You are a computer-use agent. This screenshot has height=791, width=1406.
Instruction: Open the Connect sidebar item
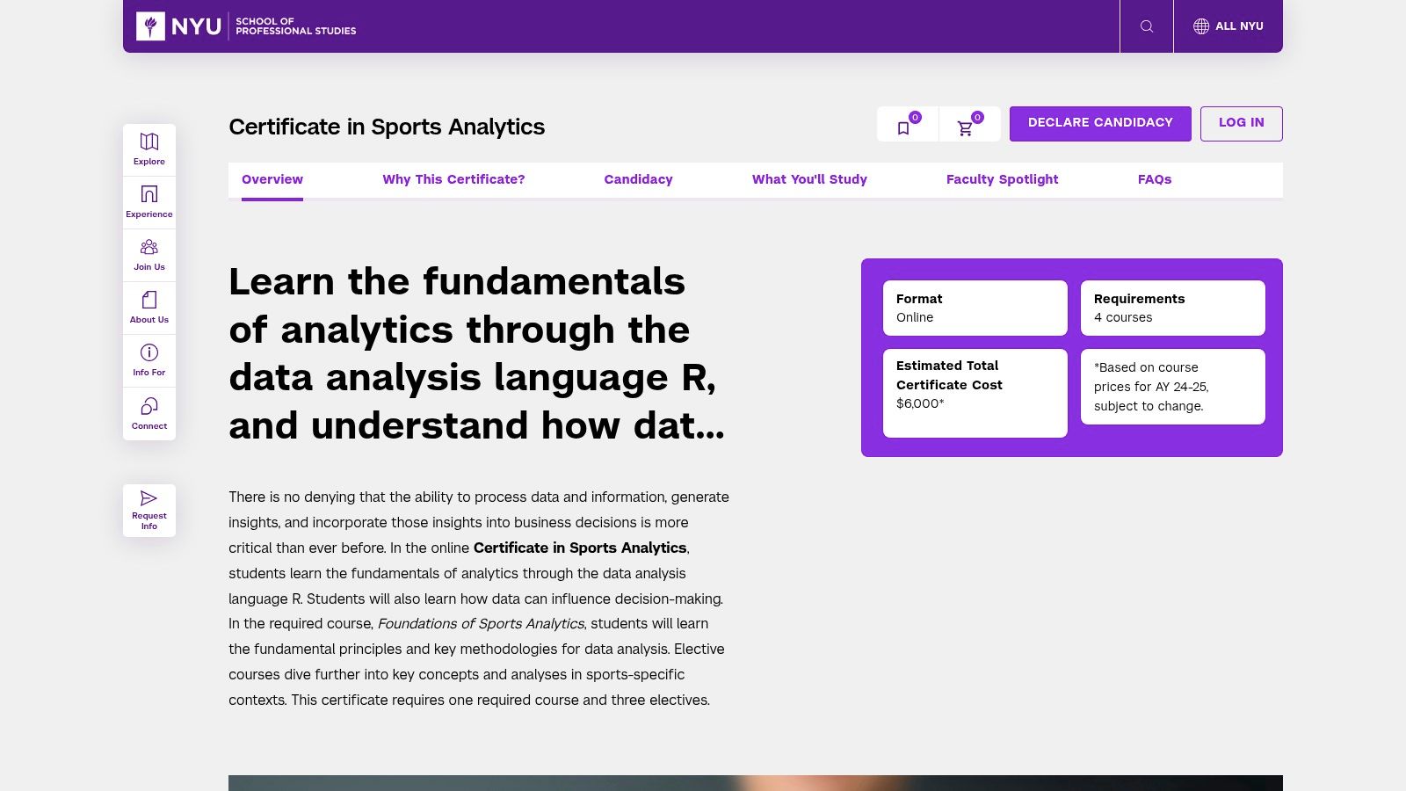tap(149, 414)
